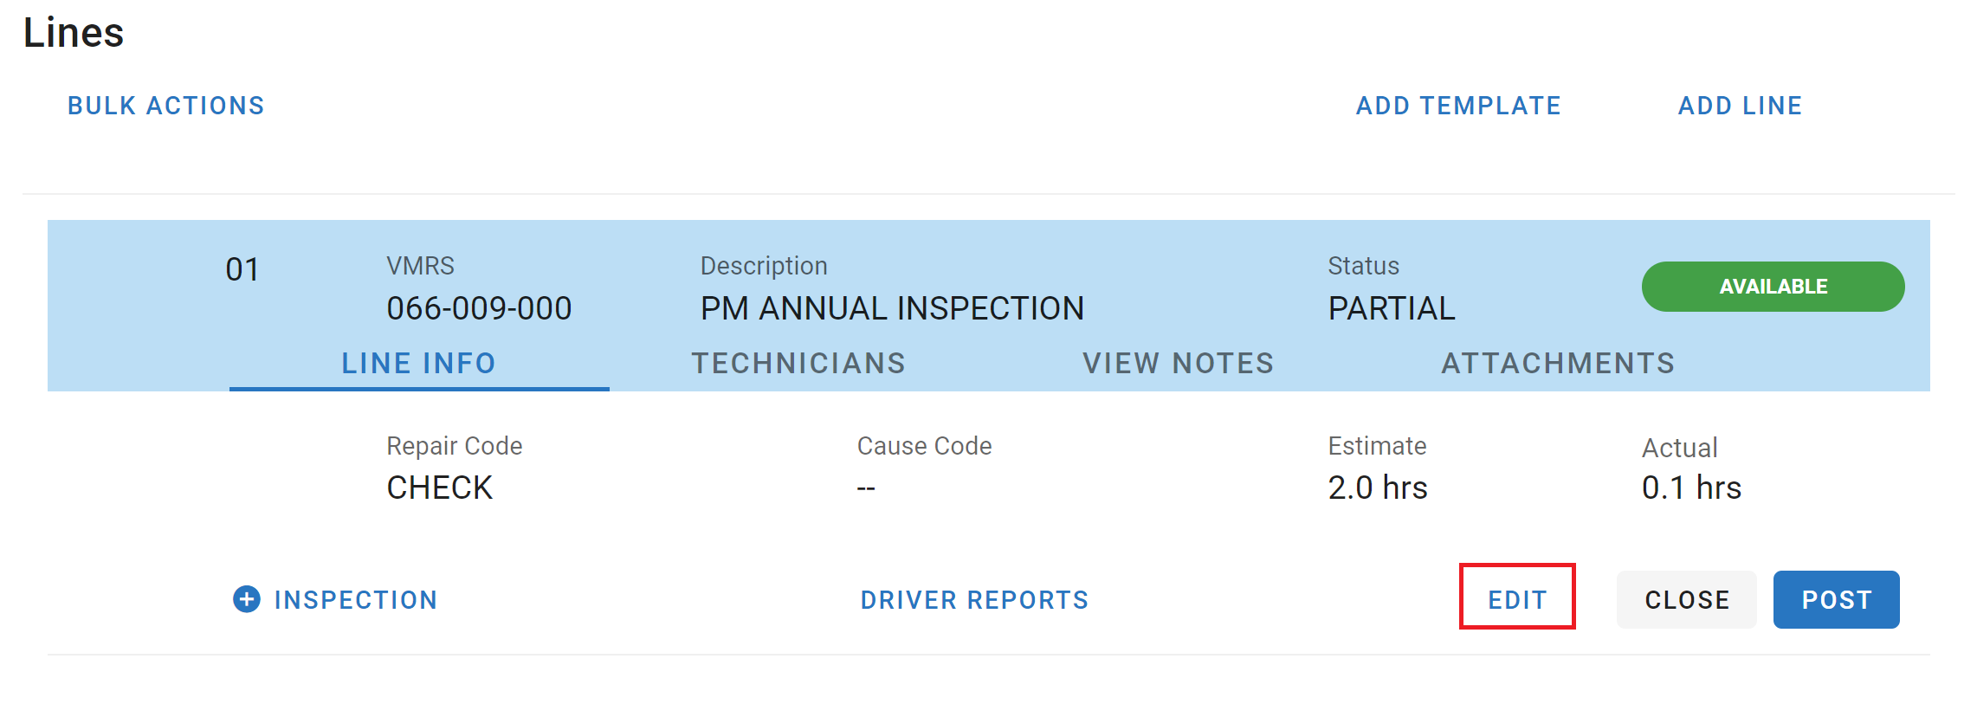
Task: Click the Add Line button
Action: pos(1740,106)
